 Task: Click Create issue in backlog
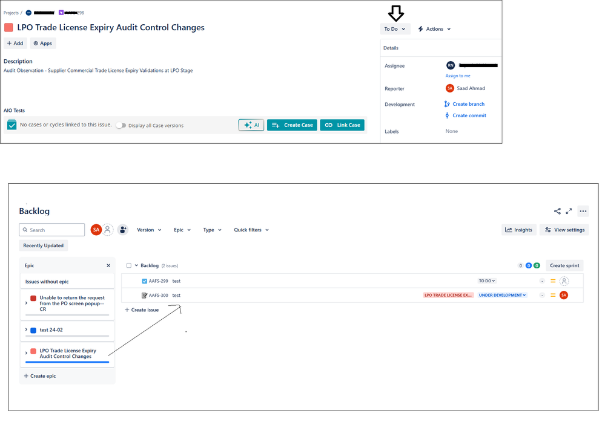pos(142,310)
